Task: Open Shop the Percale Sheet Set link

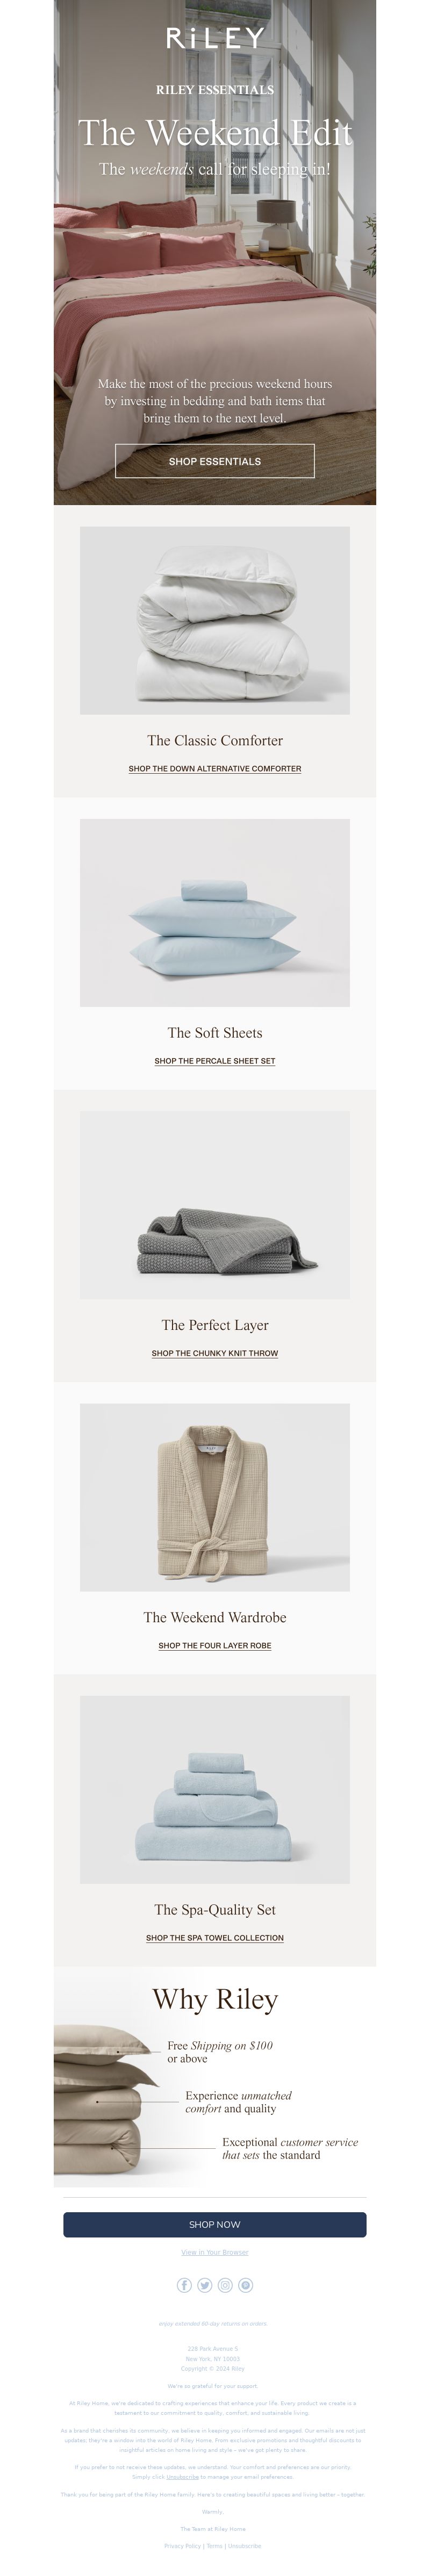Action: 215,1061
